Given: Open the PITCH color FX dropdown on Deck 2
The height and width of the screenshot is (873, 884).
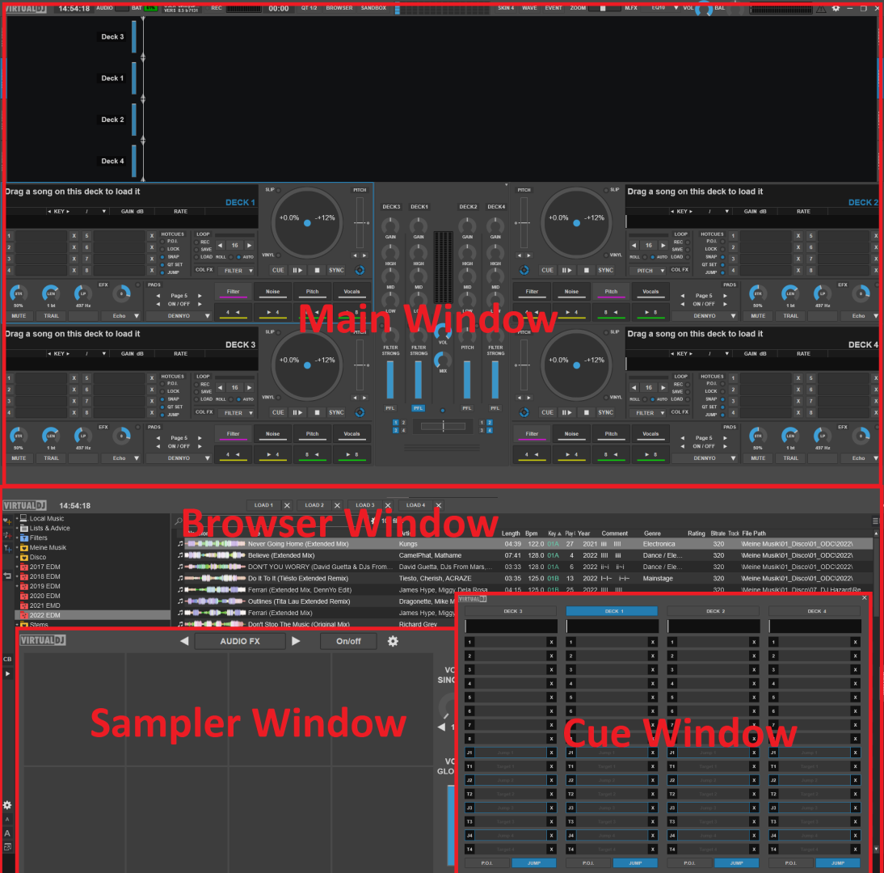Looking at the screenshot, I should pos(663,271).
